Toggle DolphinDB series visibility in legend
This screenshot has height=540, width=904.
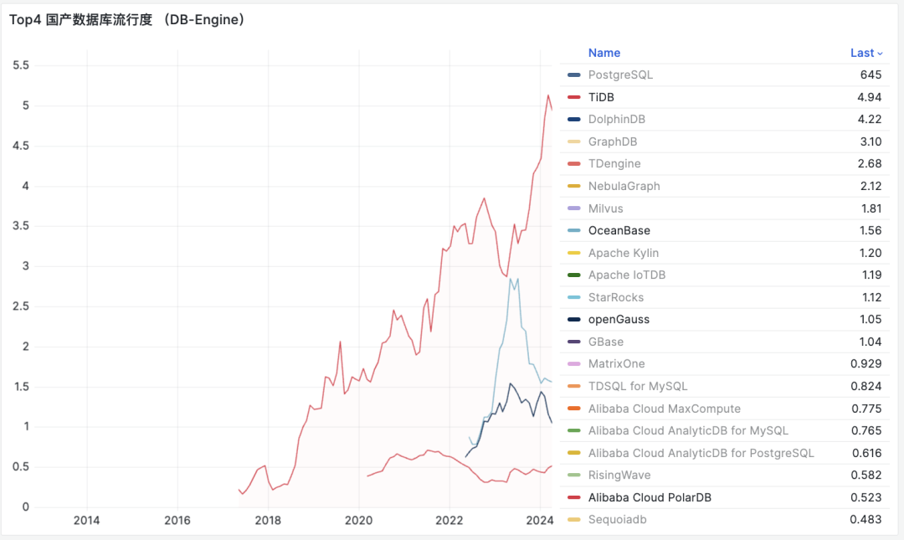(x=616, y=119)
